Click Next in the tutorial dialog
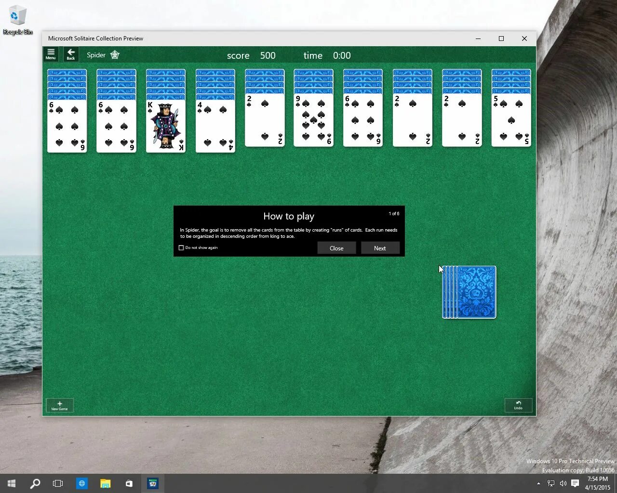This screenshot has width=617, height=493. click(380, 247)
